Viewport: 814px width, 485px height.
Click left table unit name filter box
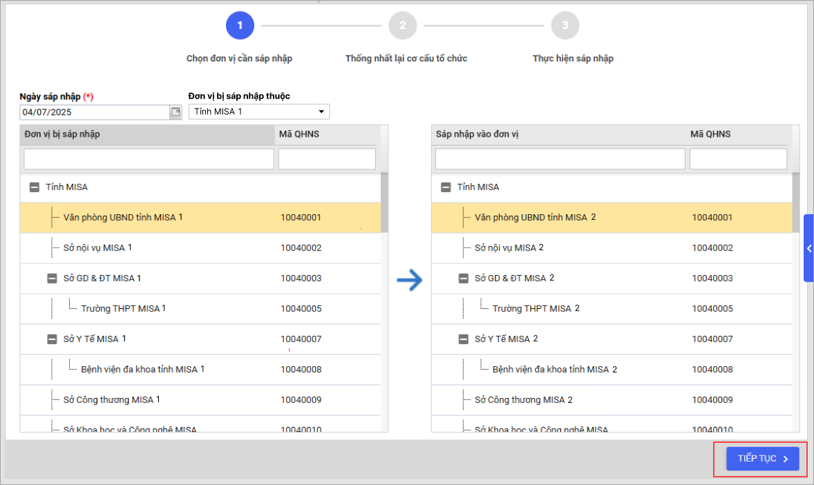point(149,159)
